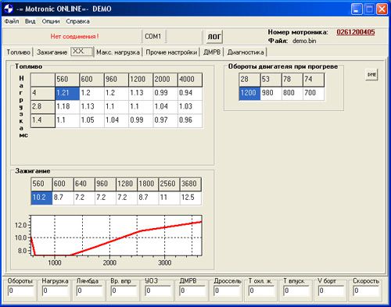Open the Опции menu
Screen dimensions: 391x307
tap(51, 21)
